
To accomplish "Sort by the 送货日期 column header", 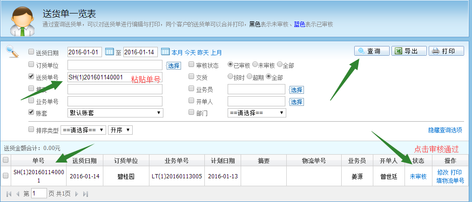I will [85, 161].
